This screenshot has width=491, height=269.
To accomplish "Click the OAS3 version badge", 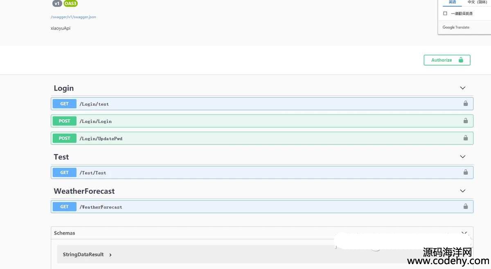I will click(70, 4).
